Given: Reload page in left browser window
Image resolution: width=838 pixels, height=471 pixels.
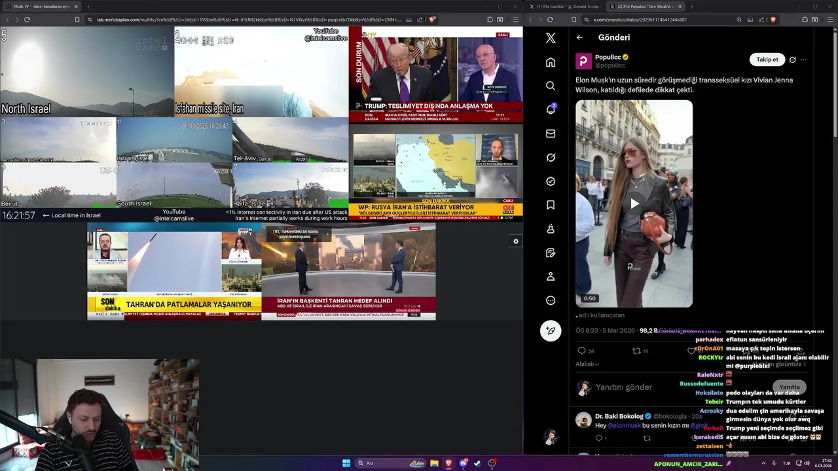Looking at the screenshot, I should [27, 20].
